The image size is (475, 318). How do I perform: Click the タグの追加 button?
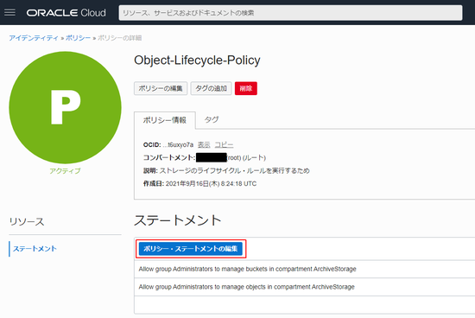[x=211, y=88]
